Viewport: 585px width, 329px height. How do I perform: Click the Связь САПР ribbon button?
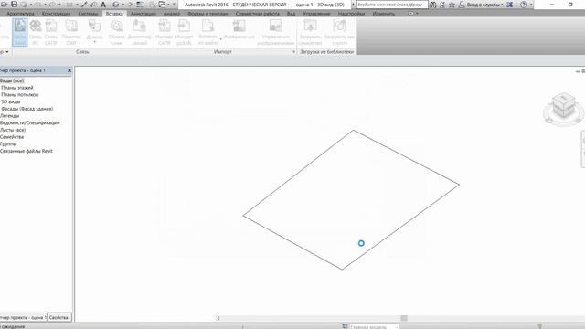[51, 33]
